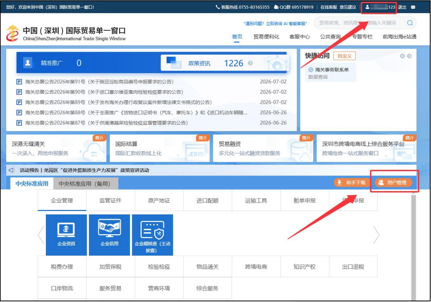Click the 简介 badge on 国际结算 card
This screenshot has width=431, height=302.
202,138
